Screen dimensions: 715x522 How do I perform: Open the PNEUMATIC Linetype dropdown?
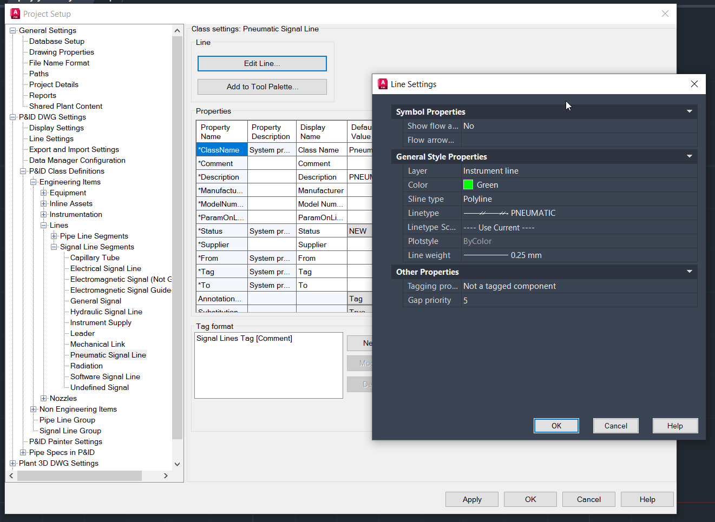pyautogui.click(x=579, y=213)
